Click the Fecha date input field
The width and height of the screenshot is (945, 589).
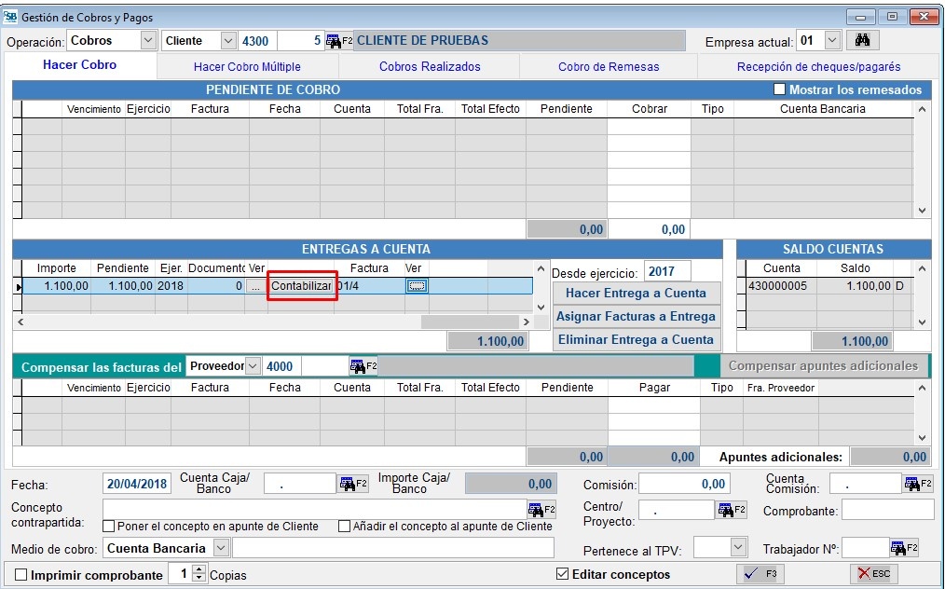[x=137, y=484]
